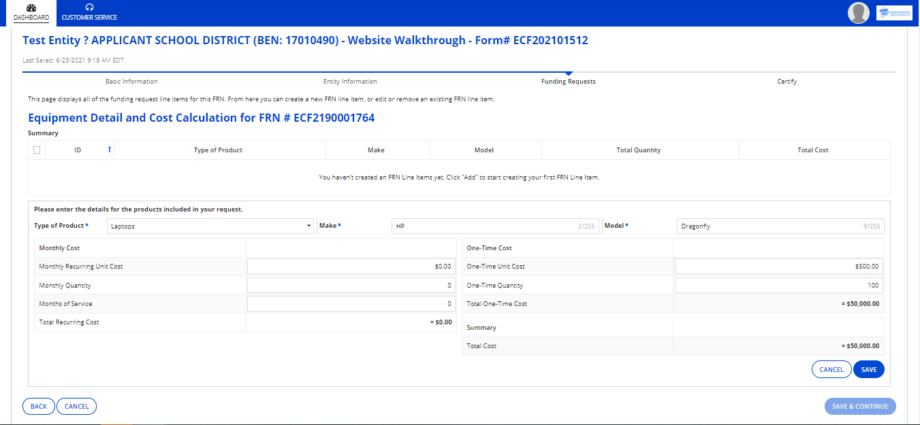
Task: Focus the One-Time Unit Cost field
Action: pos(778,267)
